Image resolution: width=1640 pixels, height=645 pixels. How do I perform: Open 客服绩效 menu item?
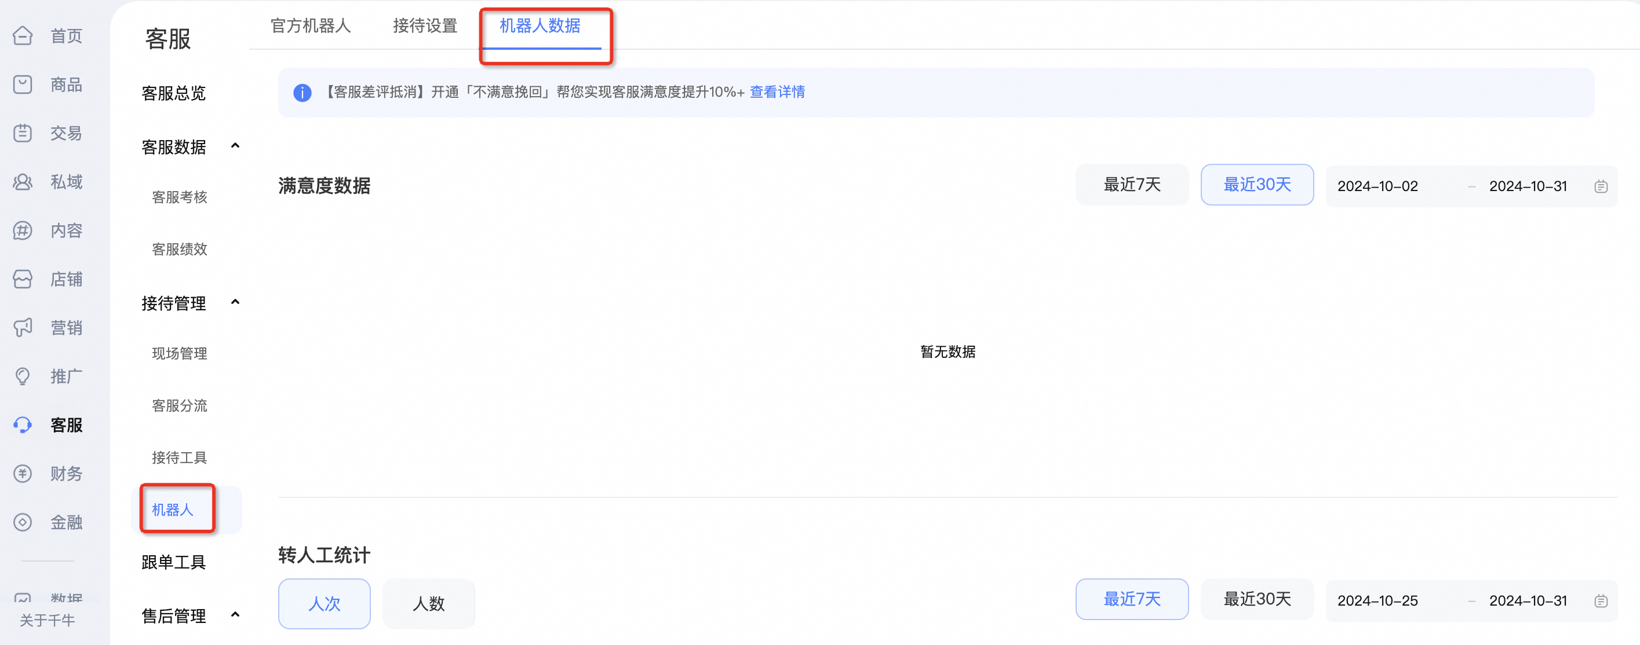pyautogui.click(x=180, y=250)
